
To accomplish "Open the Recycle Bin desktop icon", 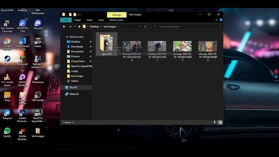I will pyautogui.click(x=7, y=10).
